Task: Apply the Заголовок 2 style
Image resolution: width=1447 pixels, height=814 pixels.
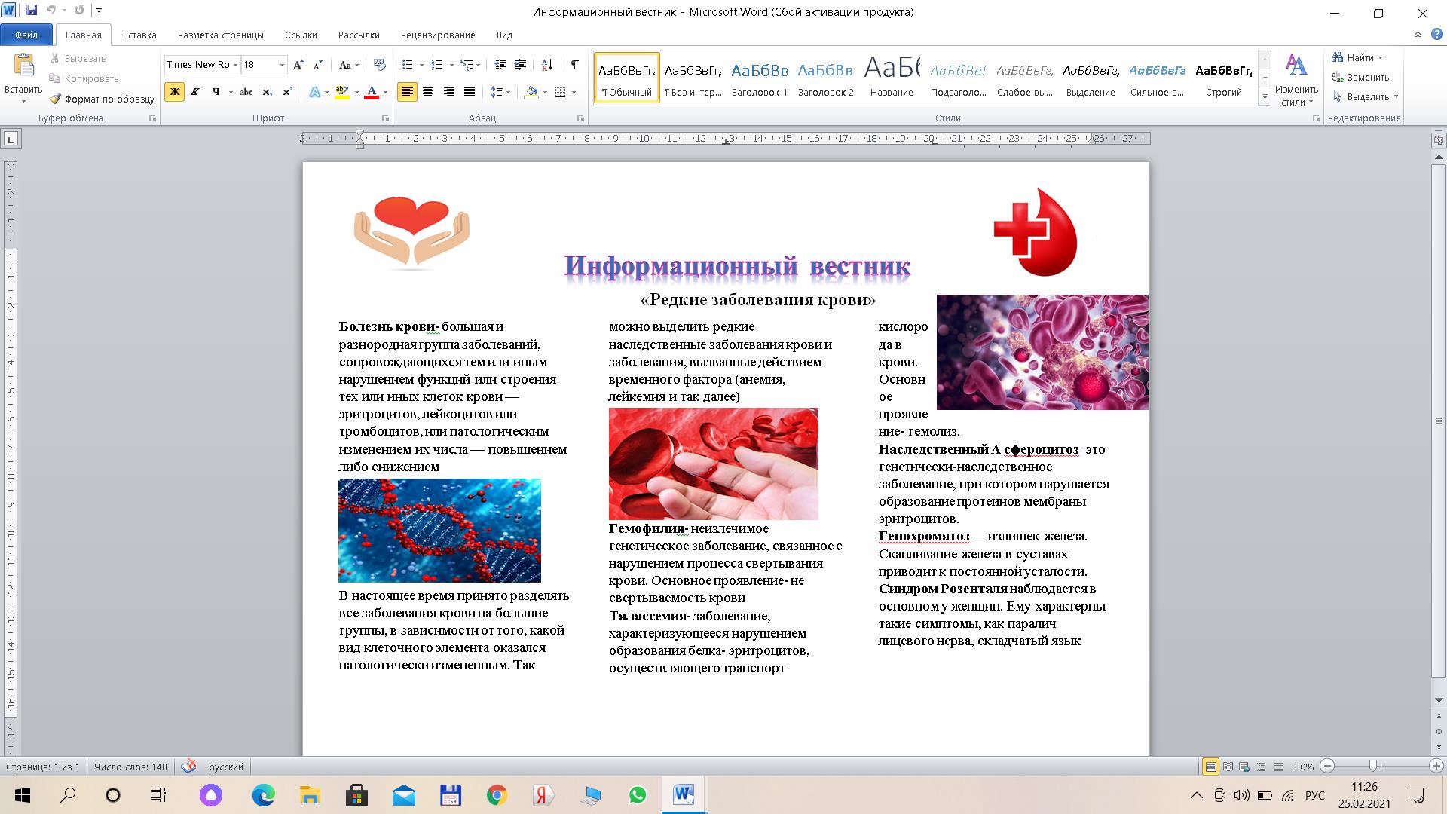Action: click(x=825, y=78)
